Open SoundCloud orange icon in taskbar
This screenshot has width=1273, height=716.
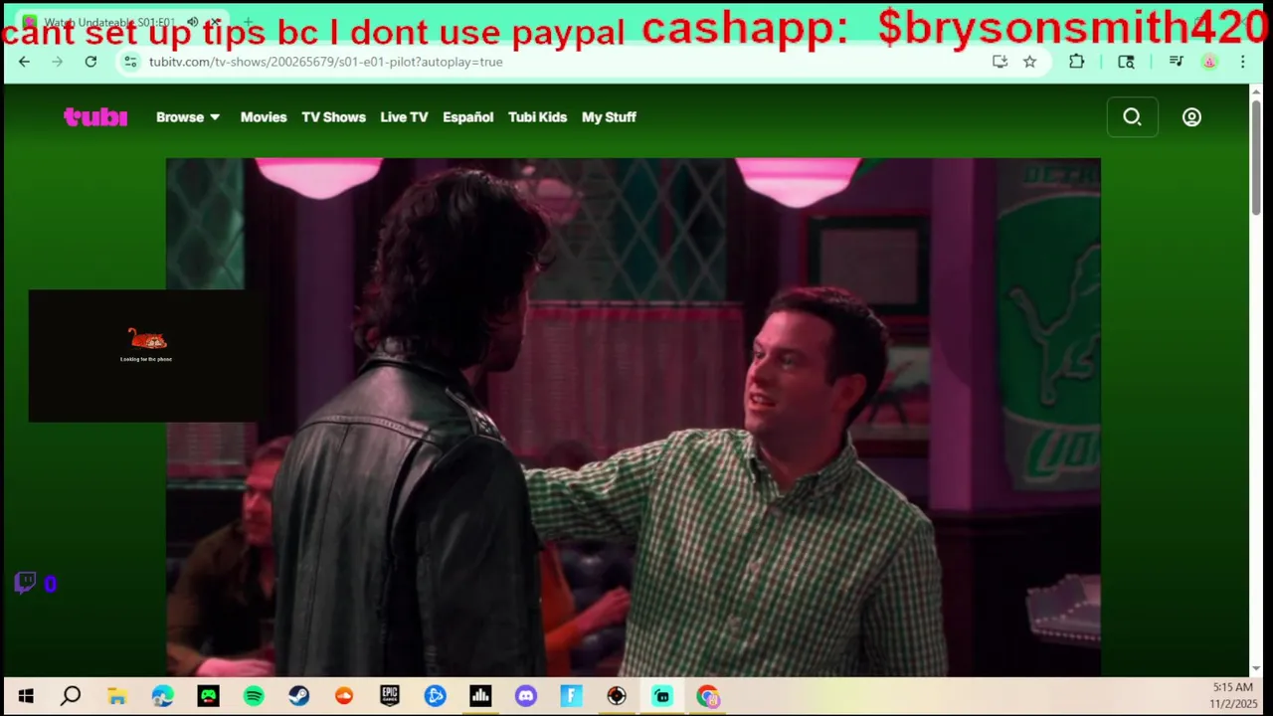344,696
